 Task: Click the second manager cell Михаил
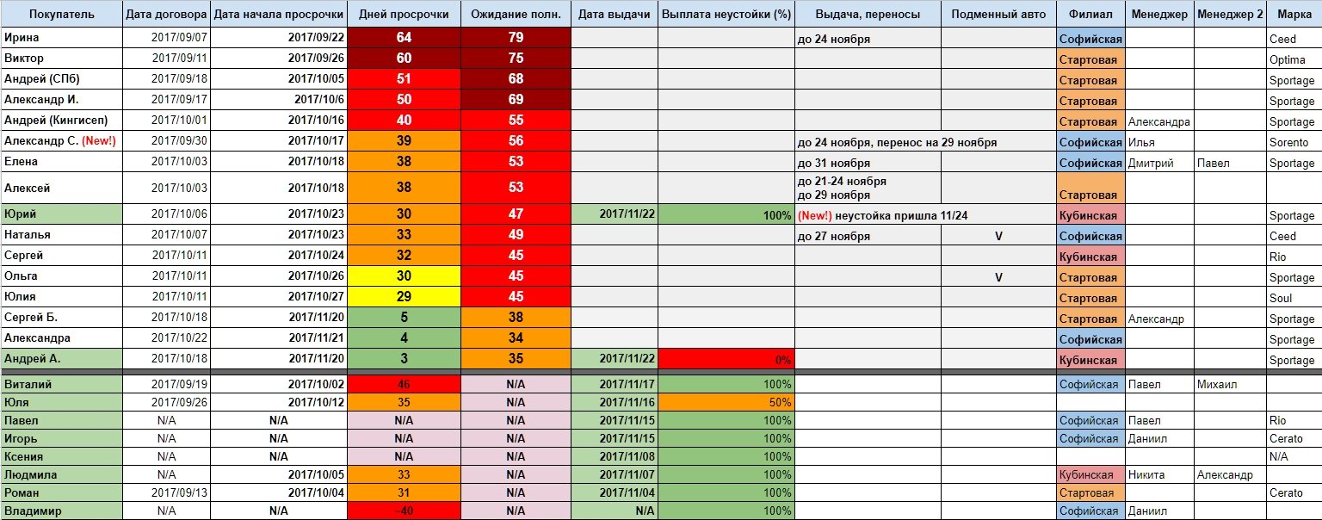tap(1230, 385)
